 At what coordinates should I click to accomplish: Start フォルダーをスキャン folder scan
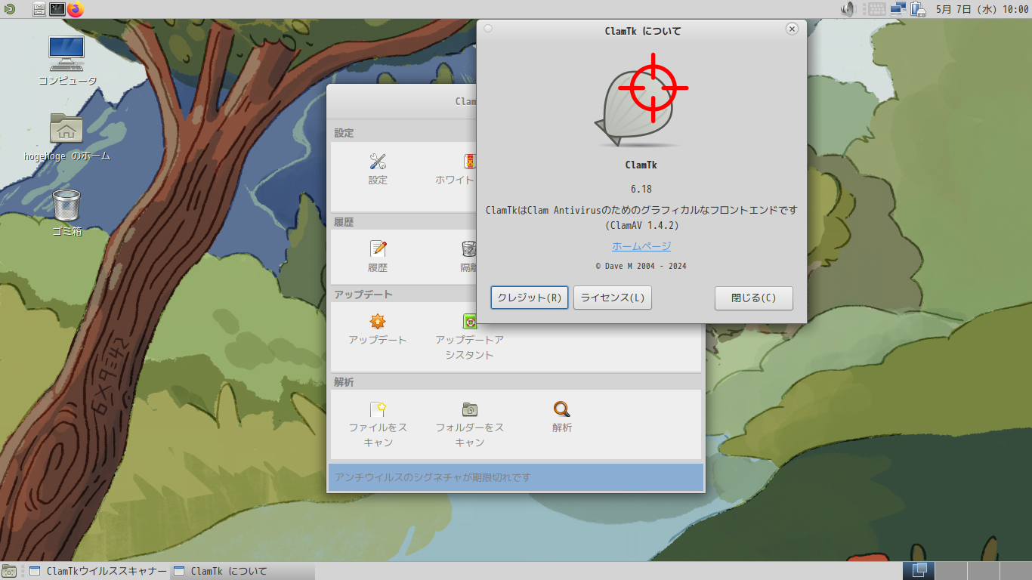pyautogui.click(x=469, y=409)
